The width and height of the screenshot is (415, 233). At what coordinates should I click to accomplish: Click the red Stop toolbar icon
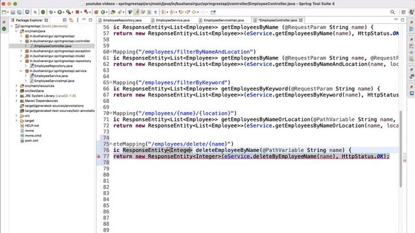coord(77,12)
